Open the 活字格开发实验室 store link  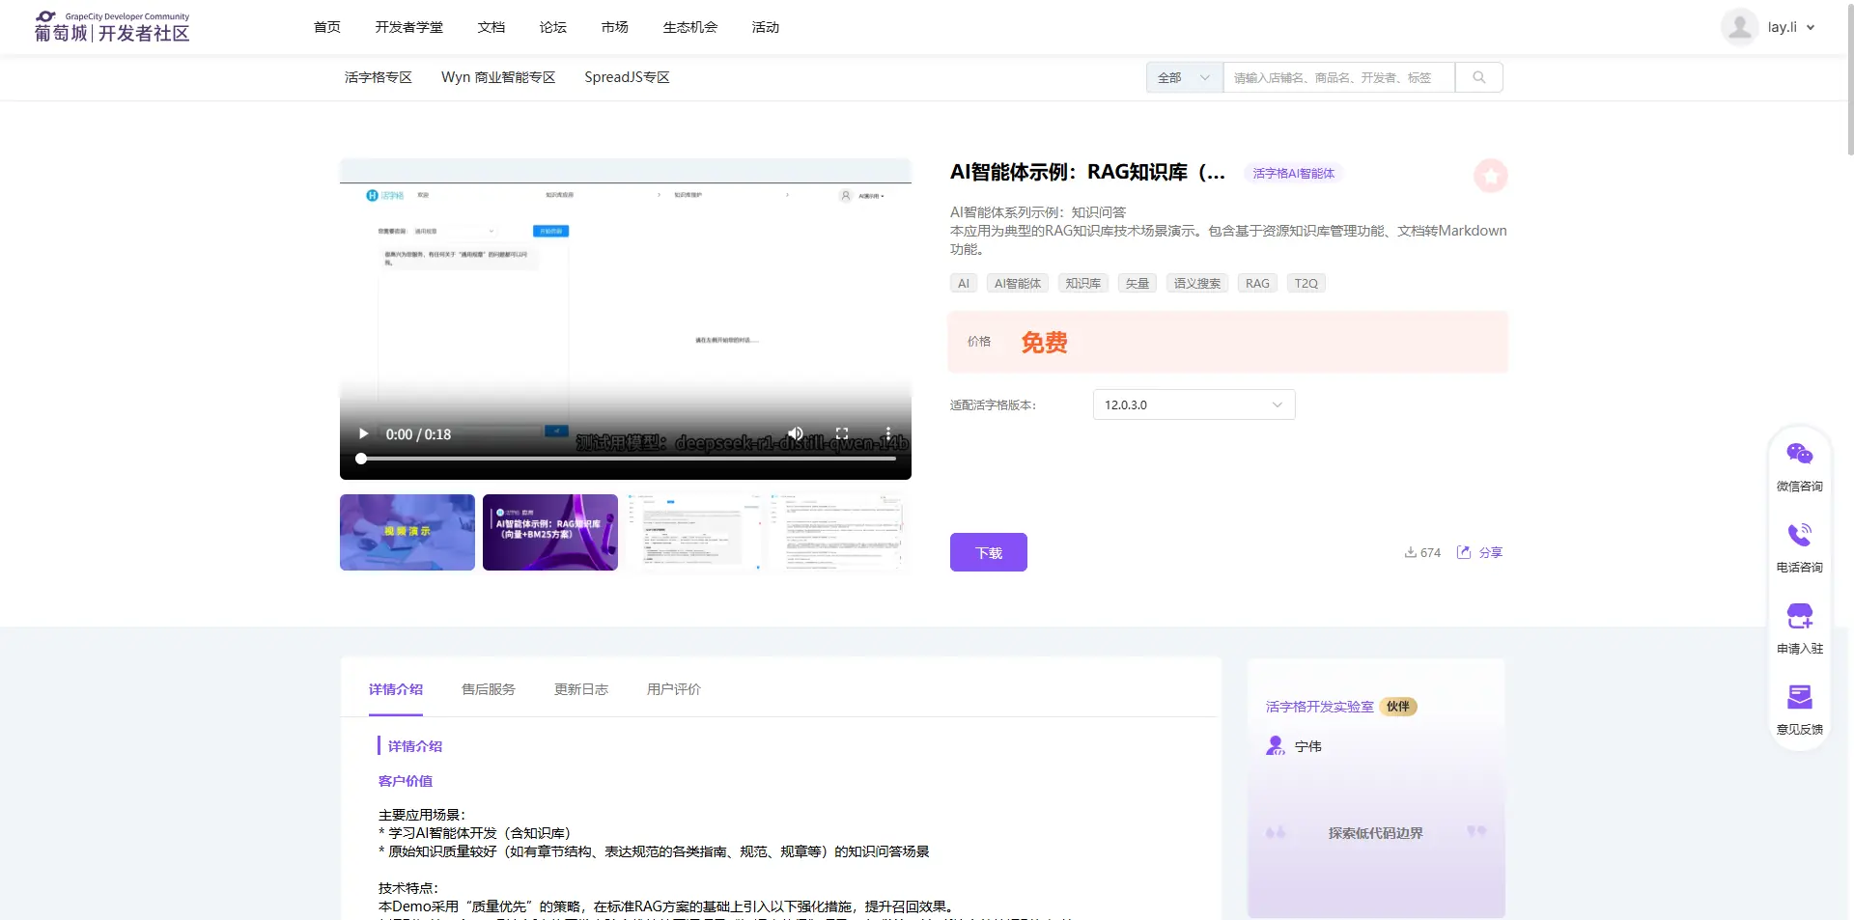pos(1320,707)
